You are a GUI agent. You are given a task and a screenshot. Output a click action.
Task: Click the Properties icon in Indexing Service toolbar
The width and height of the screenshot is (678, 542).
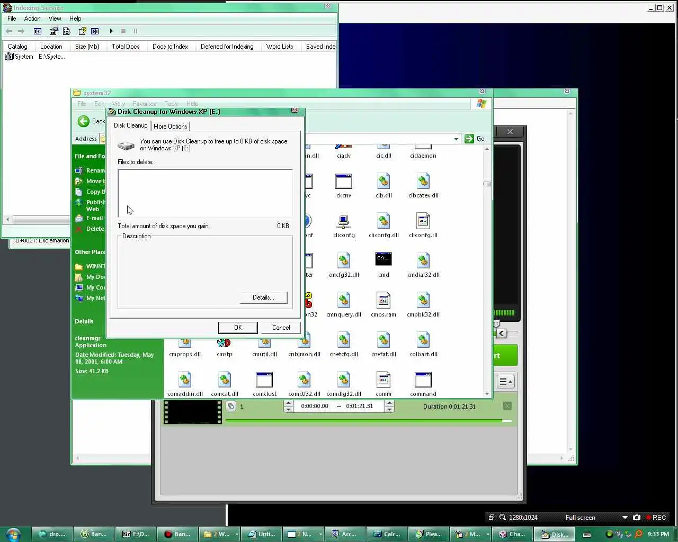(53, 31)
